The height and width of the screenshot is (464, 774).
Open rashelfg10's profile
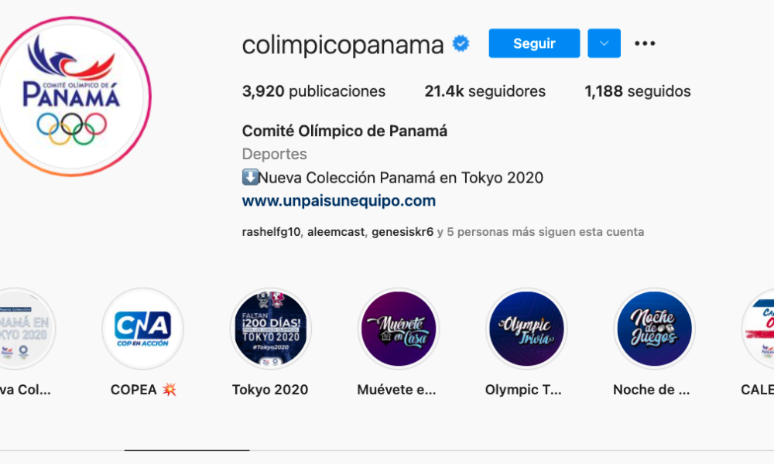[x=271, y=232]
